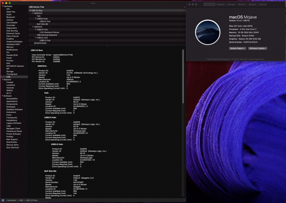Select Printers in the sidebar

pos(10,60)
